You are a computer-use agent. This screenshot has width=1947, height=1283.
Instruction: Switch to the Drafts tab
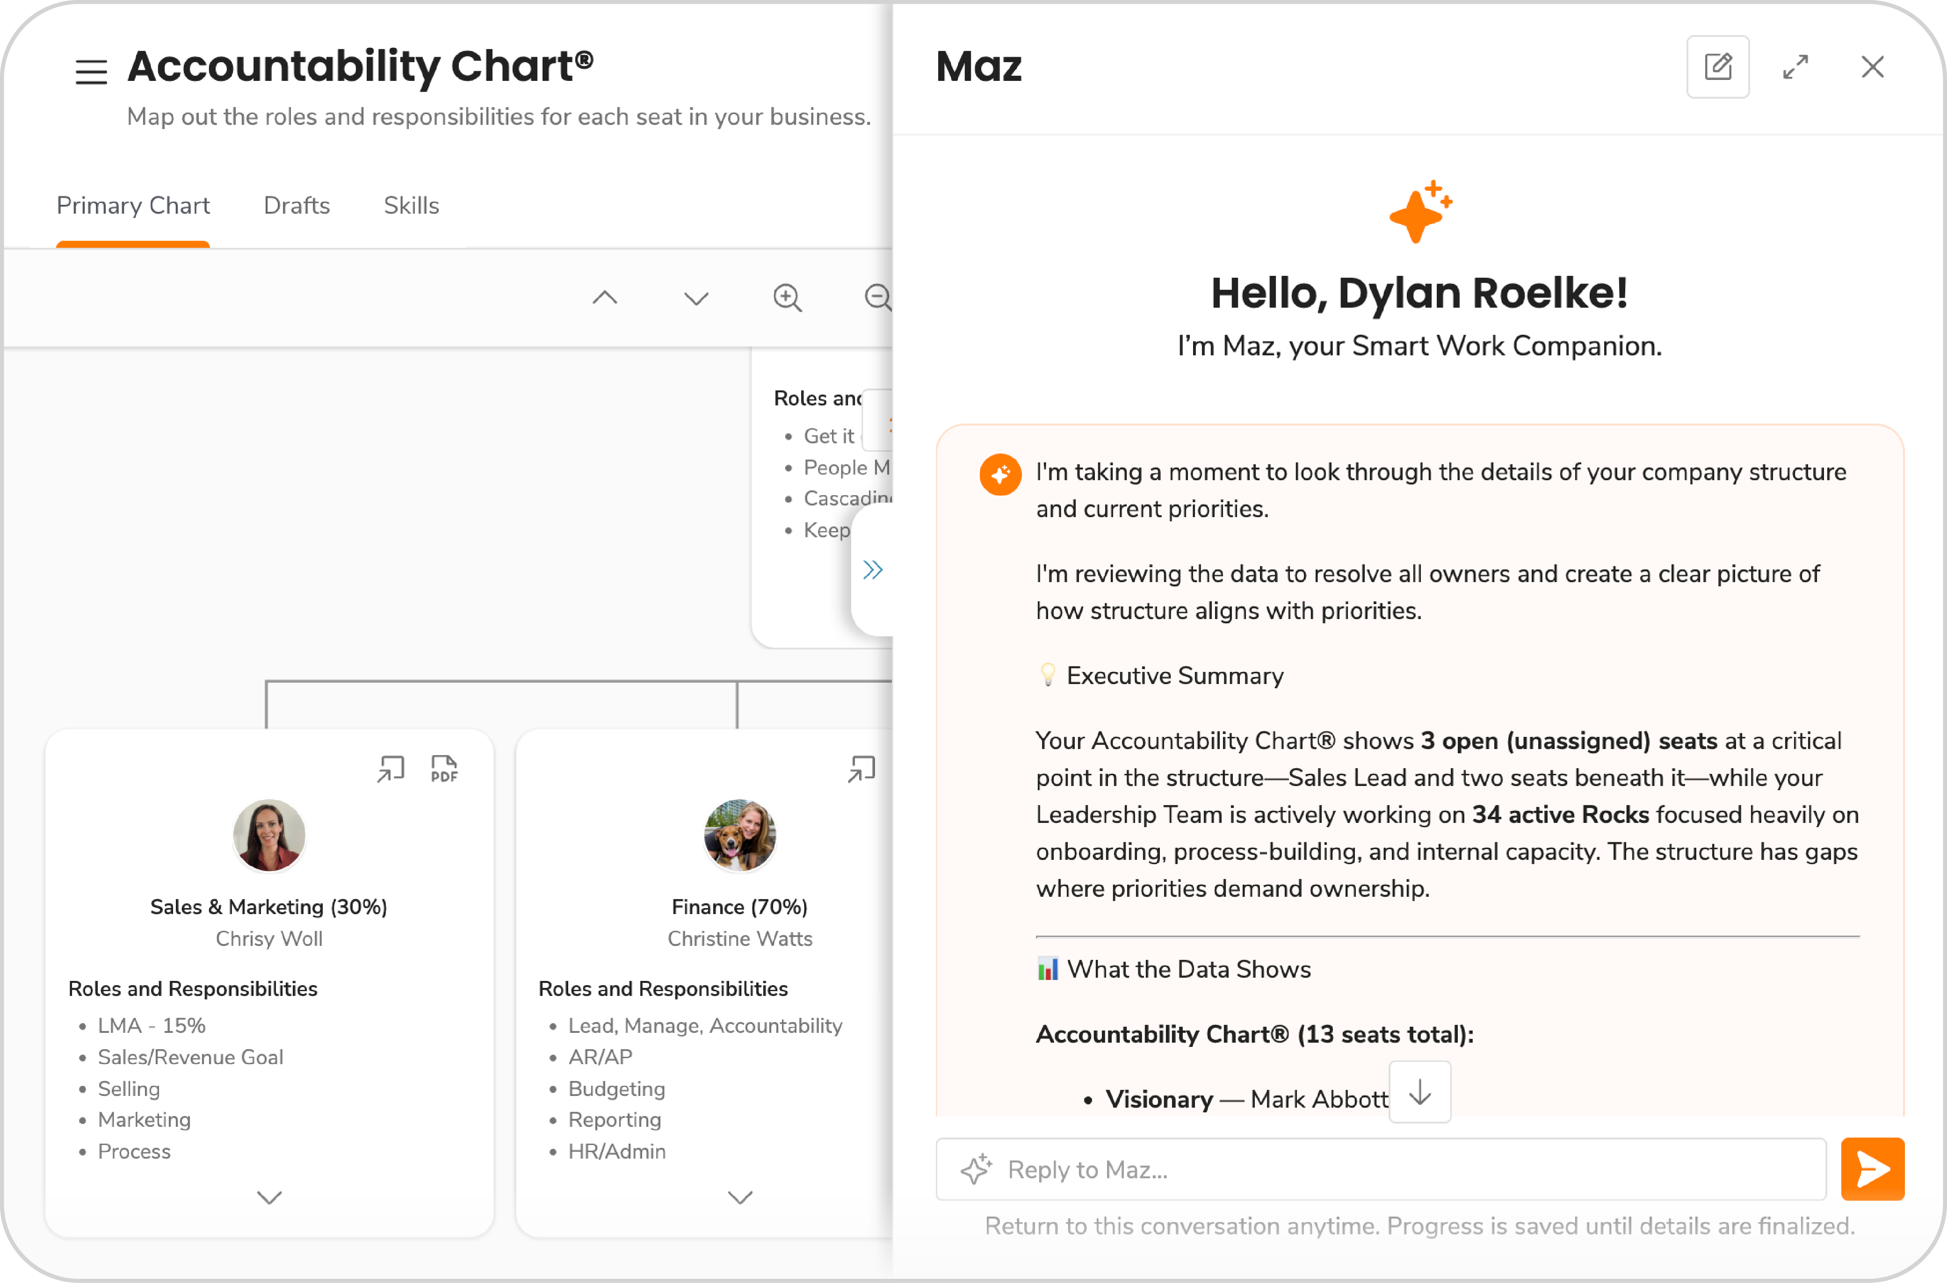coord(296,205)
